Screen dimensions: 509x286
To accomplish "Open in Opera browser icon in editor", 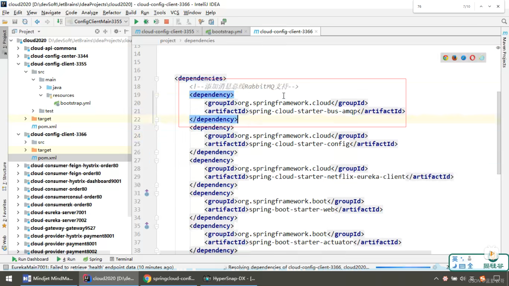I will click(x=472, y=58).
